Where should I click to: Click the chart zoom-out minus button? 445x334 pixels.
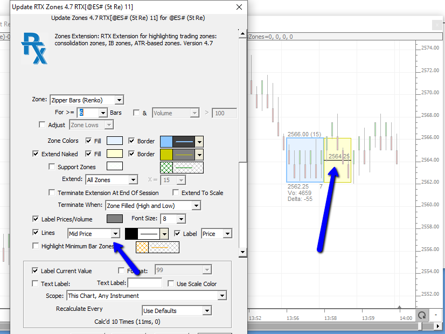pyautogui.click(x=436, y=315)
